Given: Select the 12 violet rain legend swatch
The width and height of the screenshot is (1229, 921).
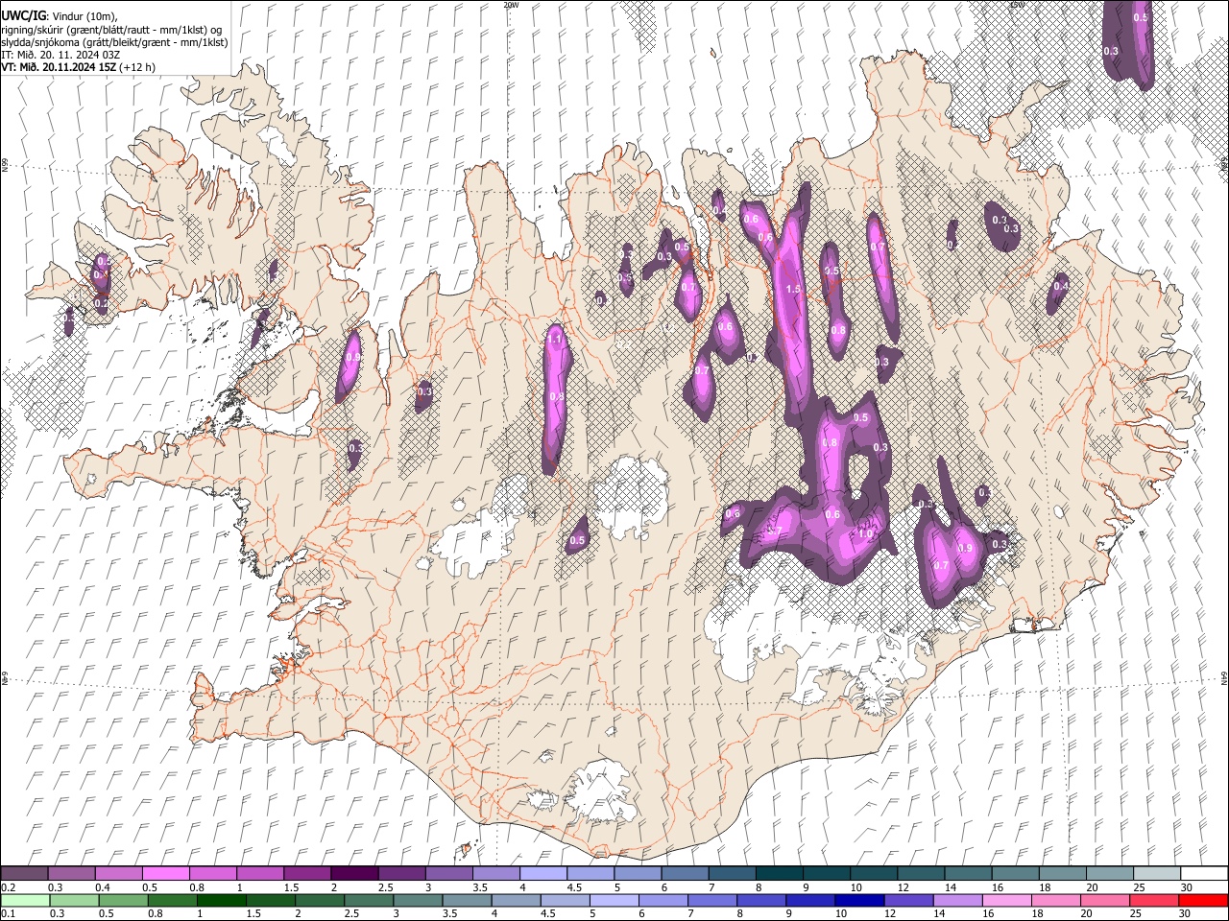Looking at the screenshot, I should pos(908,901).
